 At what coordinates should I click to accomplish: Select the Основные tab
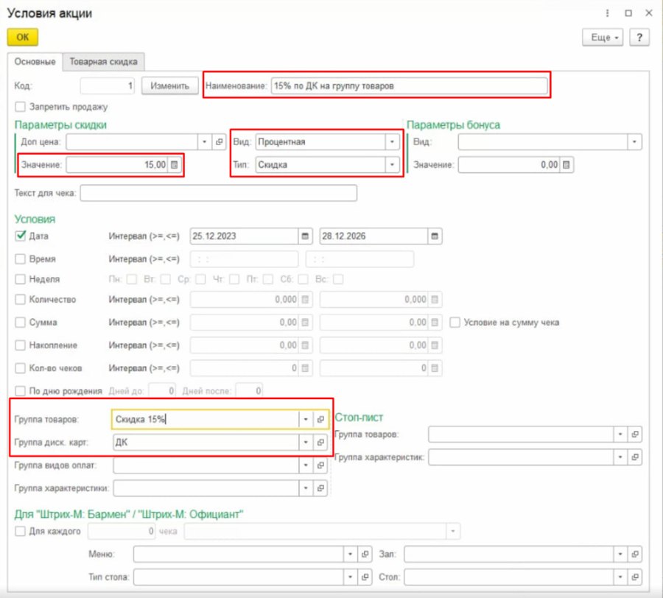tap(35, 62)
